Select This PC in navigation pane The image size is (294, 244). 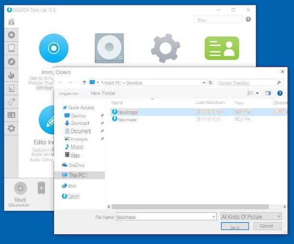point(80,175)
